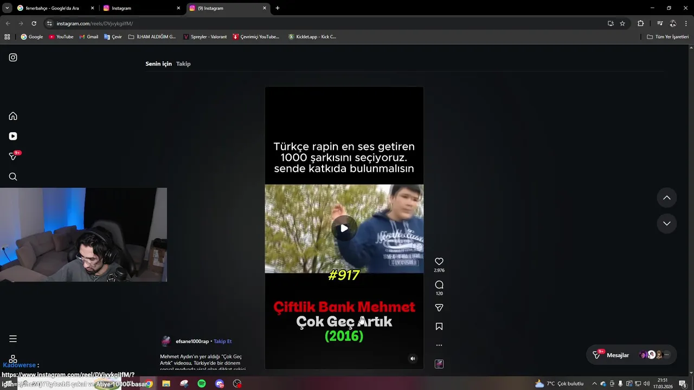Open the like count 2.976
This screenshot has height=390, width=694.
439,270
